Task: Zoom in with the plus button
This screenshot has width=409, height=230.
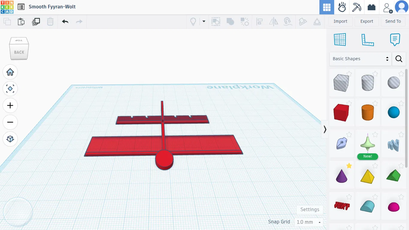Action: pyautogui.click(x=10, y=106)
